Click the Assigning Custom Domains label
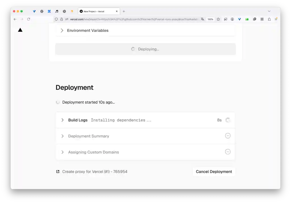 (93, 152)
